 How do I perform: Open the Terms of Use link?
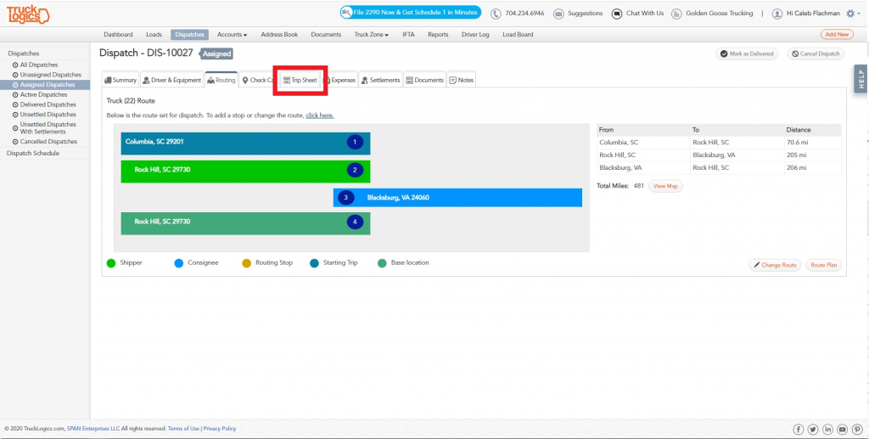pos(183,429)
